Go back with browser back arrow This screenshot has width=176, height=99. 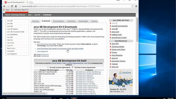pyautogui.click(x=4, y=6)
